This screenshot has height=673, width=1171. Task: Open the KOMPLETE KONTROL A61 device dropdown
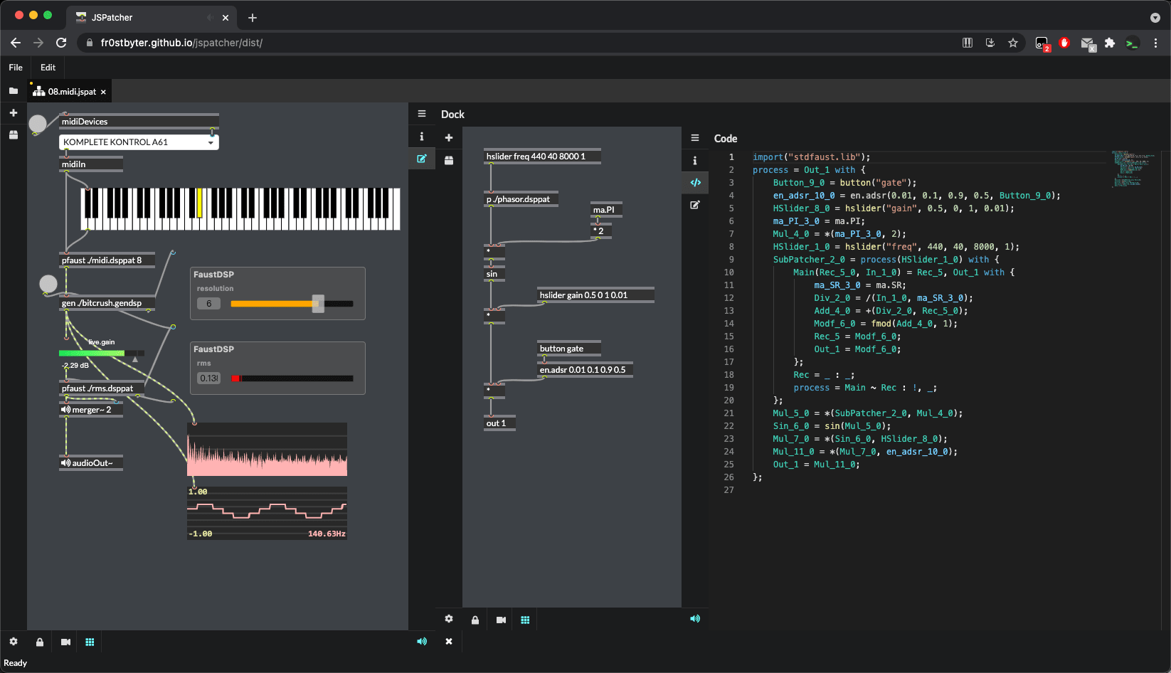139,142
